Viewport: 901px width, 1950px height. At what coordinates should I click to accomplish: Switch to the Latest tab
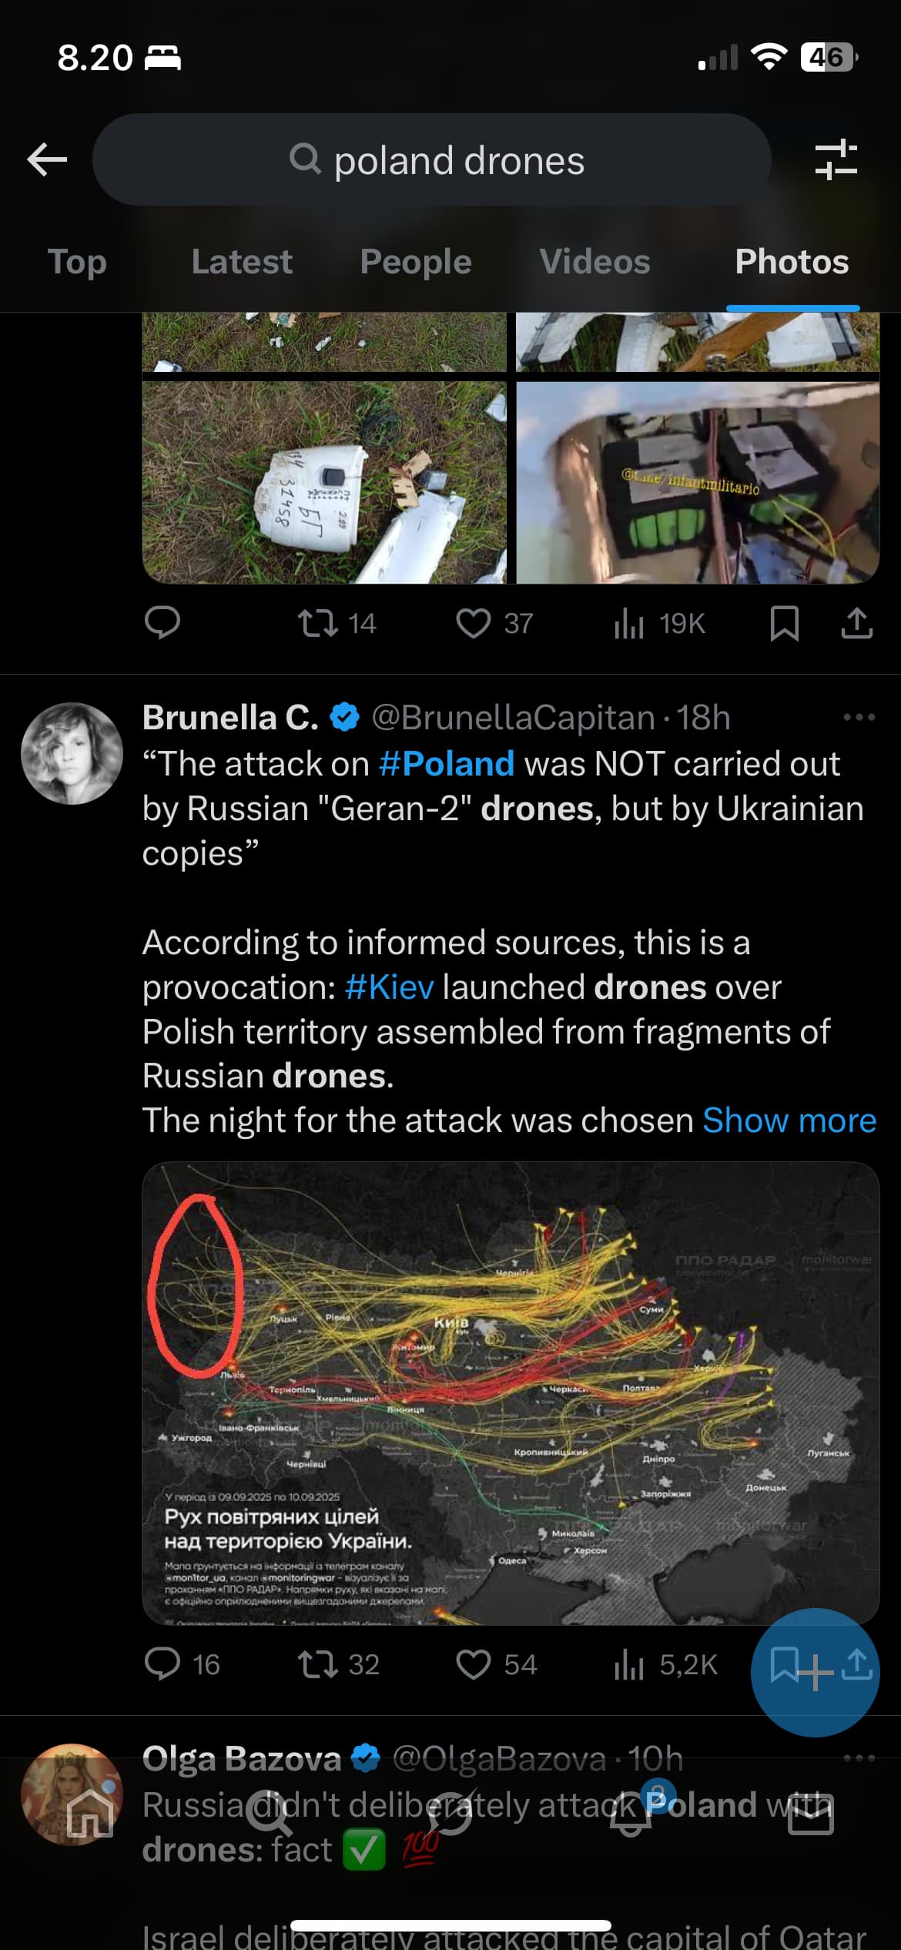click(242, 262)
